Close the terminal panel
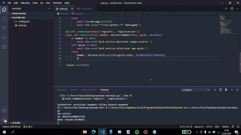 click(238, 90)
